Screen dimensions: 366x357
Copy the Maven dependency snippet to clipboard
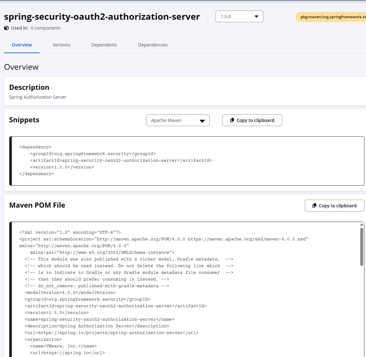point(252,120)
